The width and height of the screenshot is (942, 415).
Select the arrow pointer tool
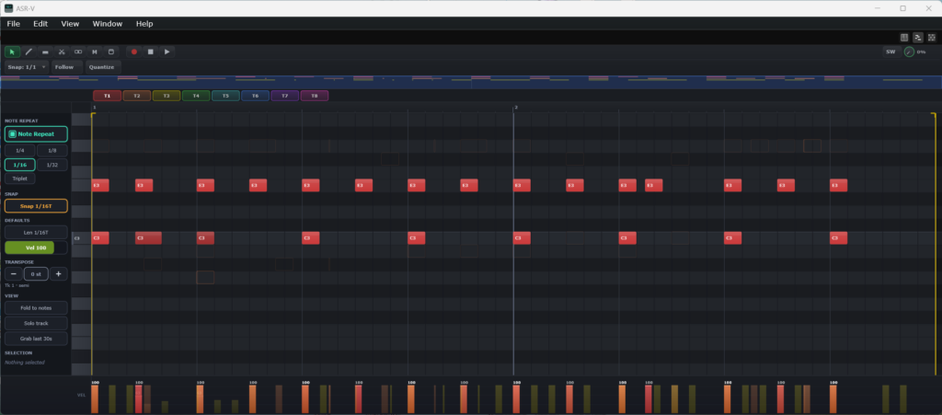click(12, 52)
